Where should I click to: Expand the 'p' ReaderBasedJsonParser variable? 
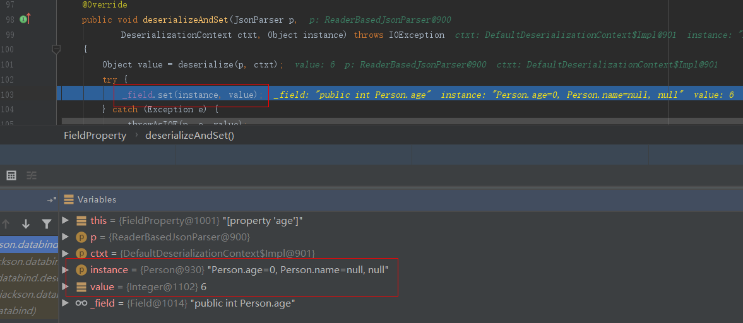tap(66, 237)
